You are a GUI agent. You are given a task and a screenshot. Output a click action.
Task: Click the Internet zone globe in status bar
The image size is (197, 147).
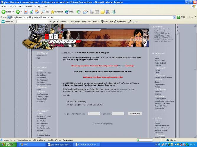tap(167, 140)
